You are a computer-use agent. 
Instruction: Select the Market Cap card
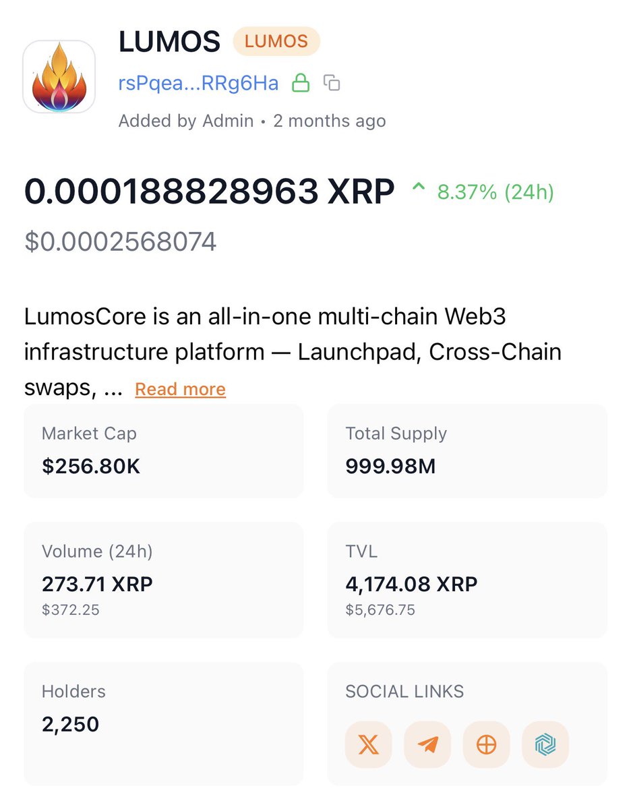click(163, 450)
